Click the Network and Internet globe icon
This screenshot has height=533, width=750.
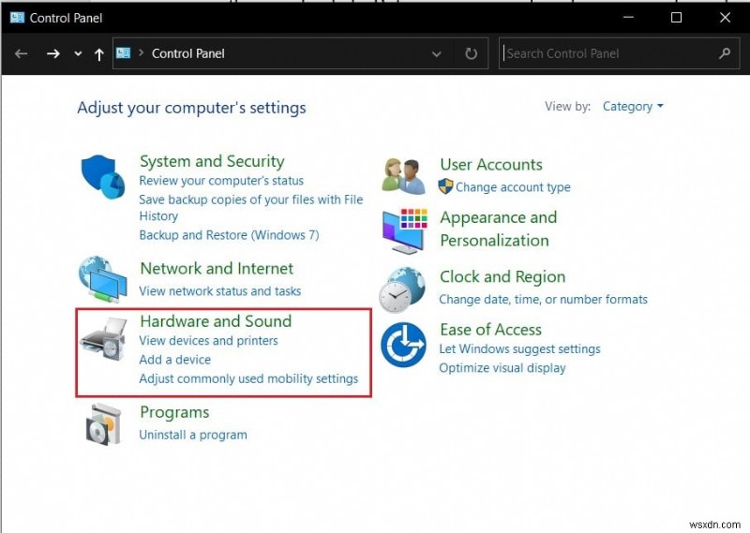[x=102, y=279]
